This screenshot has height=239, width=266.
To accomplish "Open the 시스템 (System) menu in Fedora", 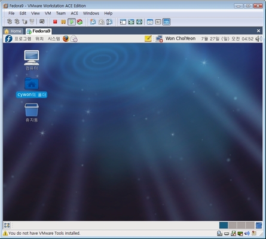I will pos(54,39).
